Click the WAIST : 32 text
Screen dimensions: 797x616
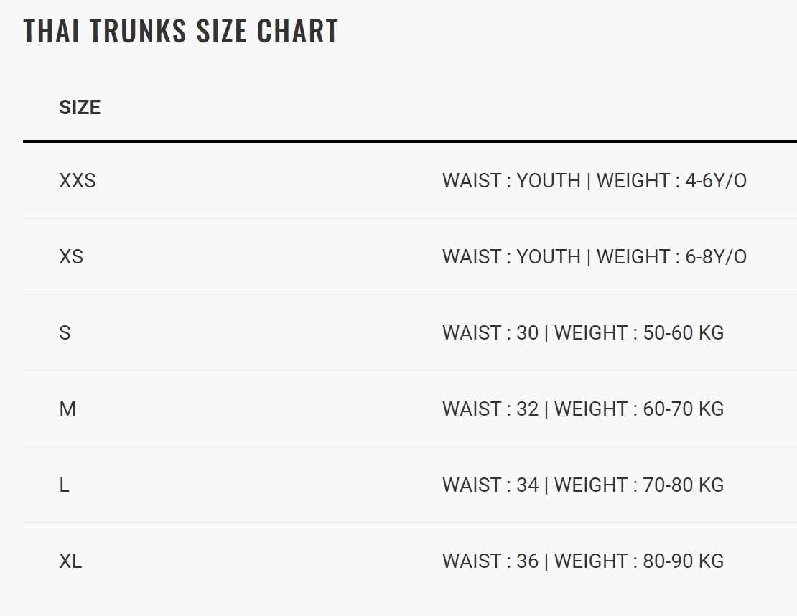click(490, 409)
